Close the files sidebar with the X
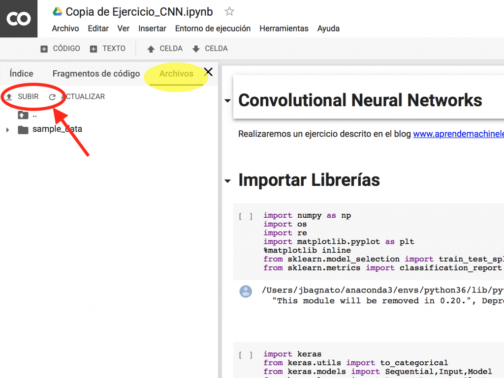Image resolution: width=504 pixels, height=378 pixels. coord(209,72)
